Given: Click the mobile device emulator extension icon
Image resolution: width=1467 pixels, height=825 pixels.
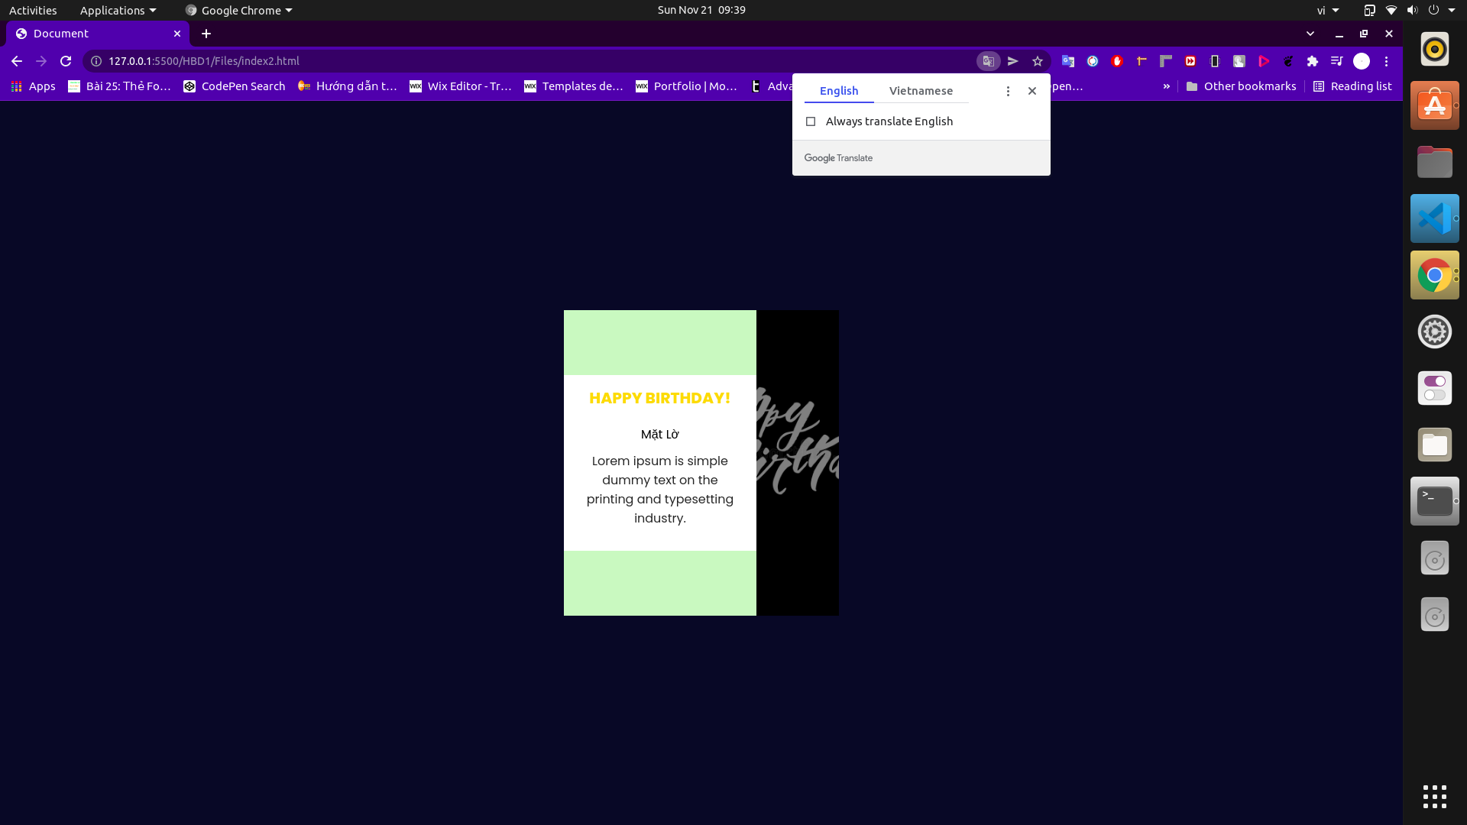Looking at the screenshot, I should [1215, 61].
